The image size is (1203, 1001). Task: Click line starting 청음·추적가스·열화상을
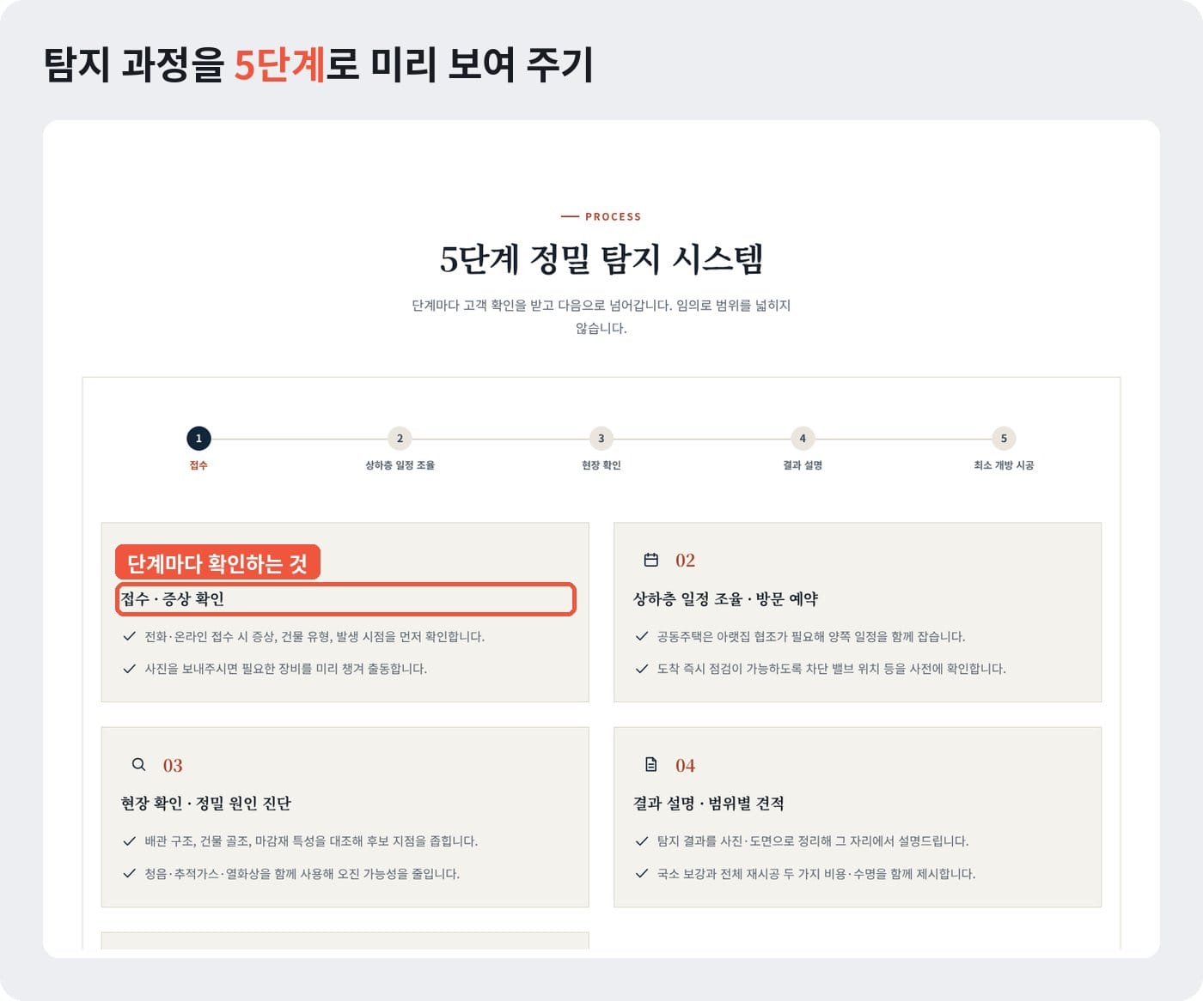[x=302, y=874]
